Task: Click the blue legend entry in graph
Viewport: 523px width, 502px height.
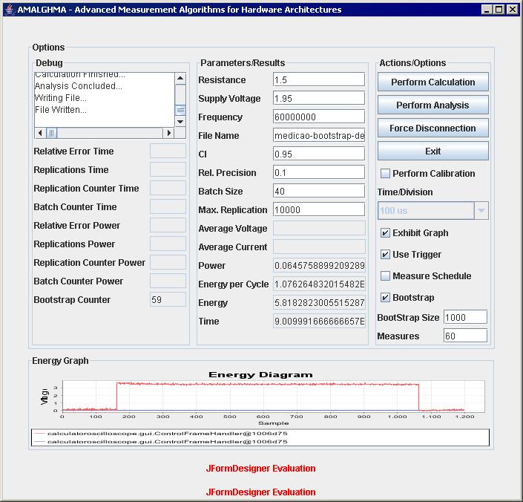Action: point(161,442)
